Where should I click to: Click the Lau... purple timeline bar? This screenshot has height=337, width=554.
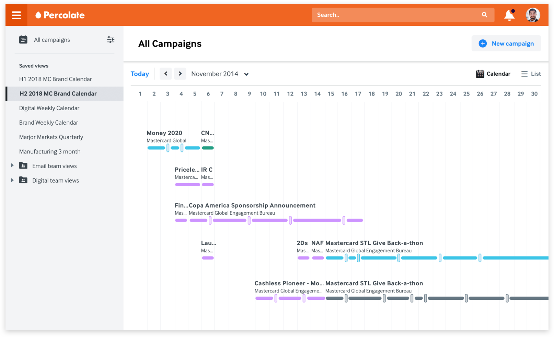(x=208, y=258)
